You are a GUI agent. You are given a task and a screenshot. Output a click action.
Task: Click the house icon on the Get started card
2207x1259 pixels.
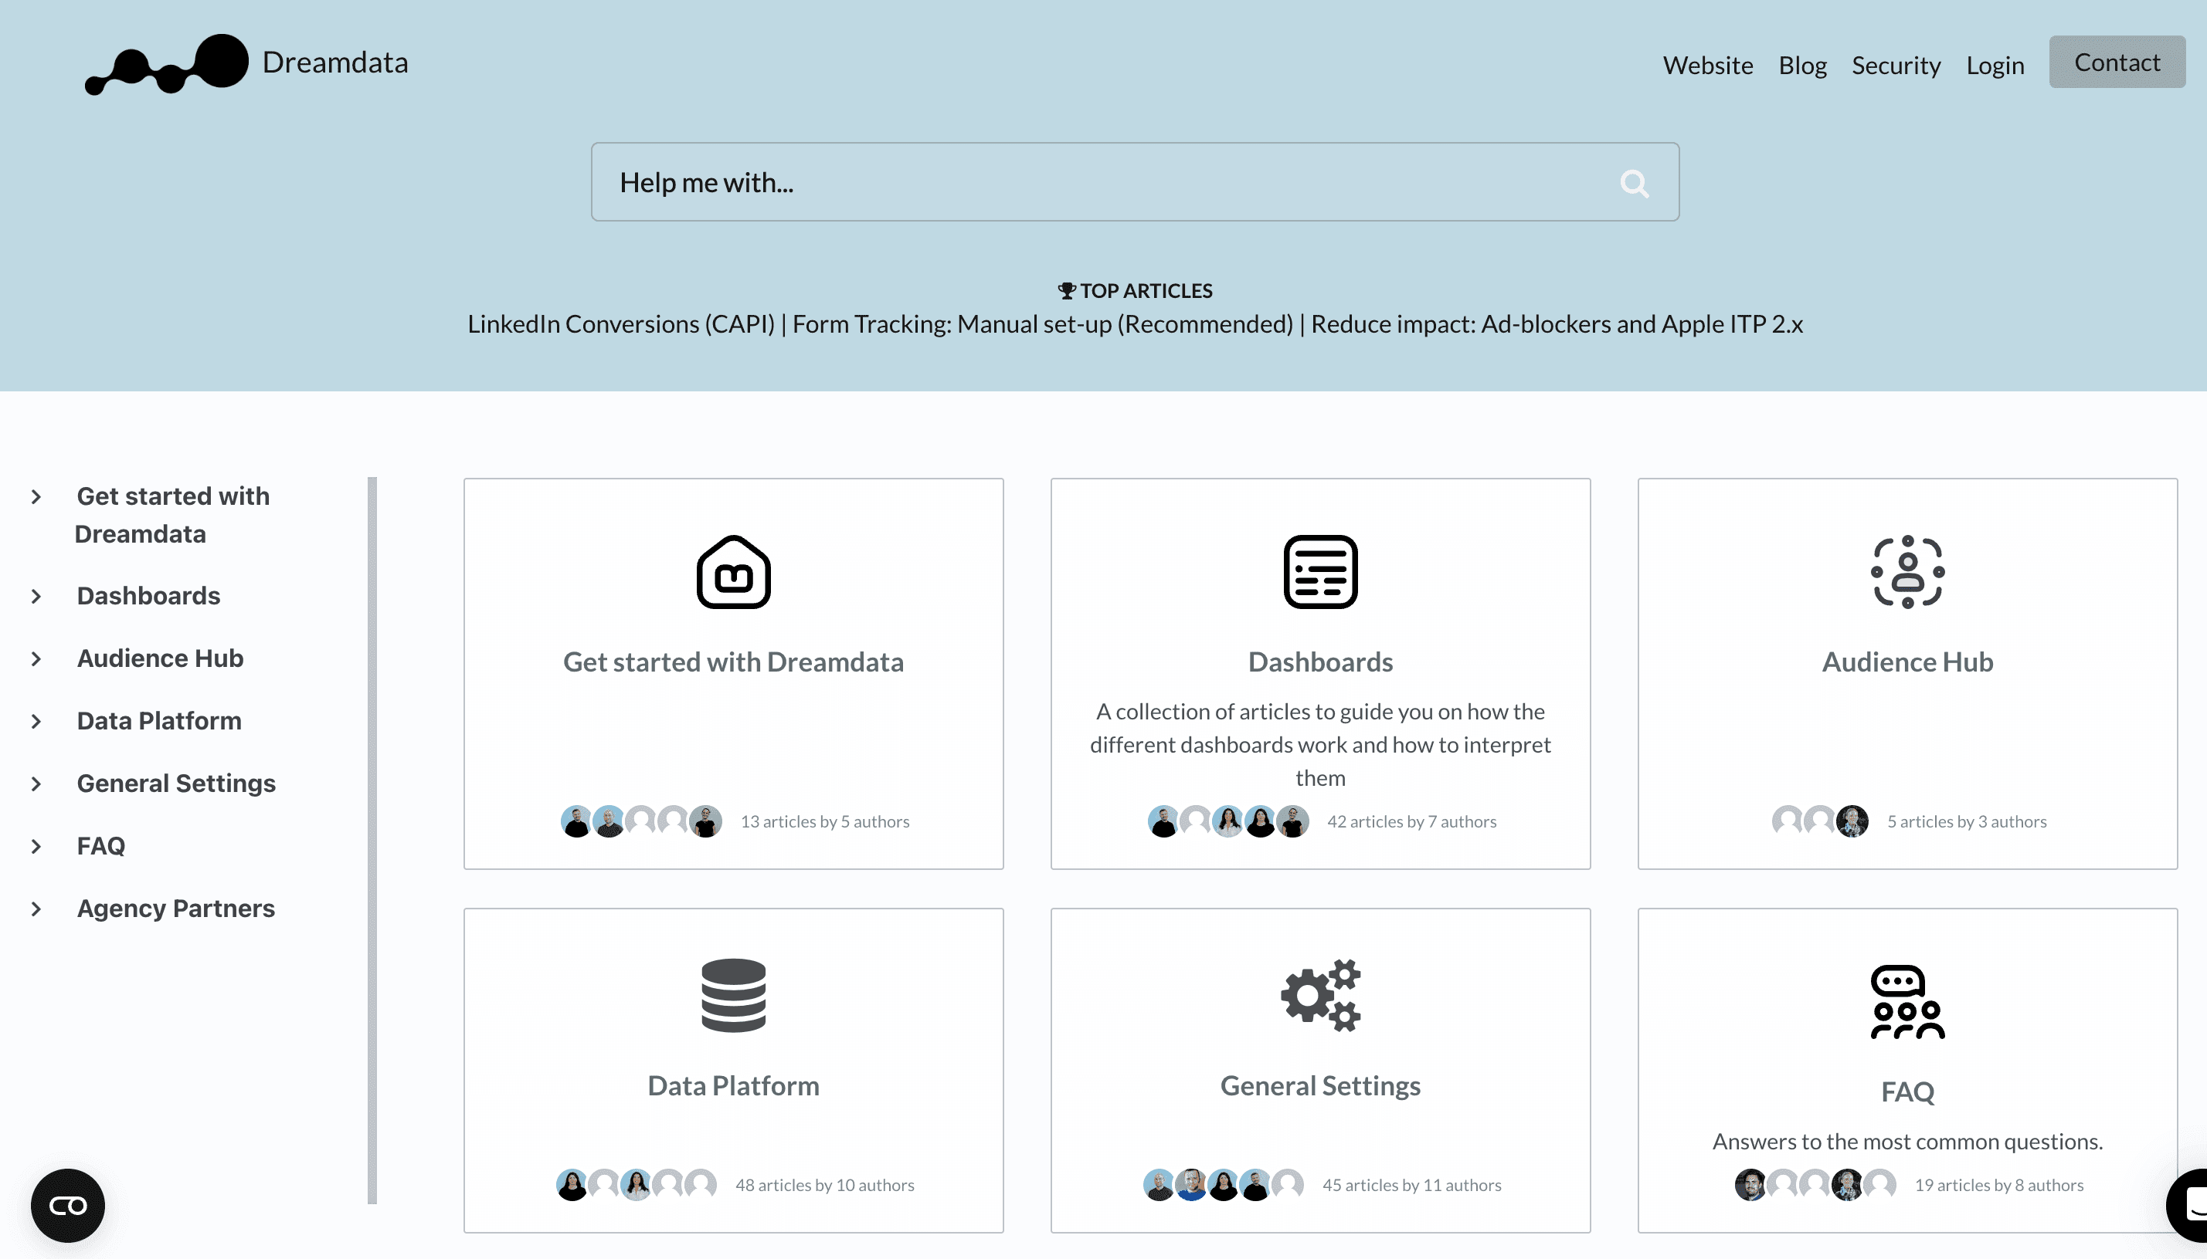pos(733,571)
